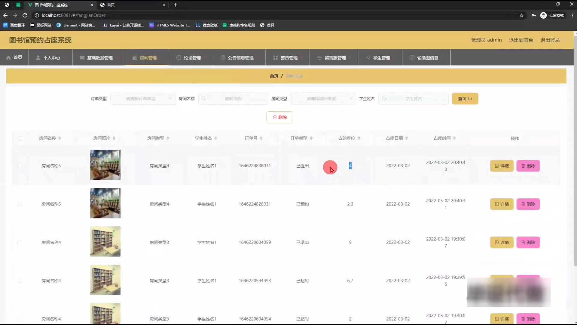This screenshot has height=325, width=577.
Task: Check the first row's checkbox
Action: [20, 166]
